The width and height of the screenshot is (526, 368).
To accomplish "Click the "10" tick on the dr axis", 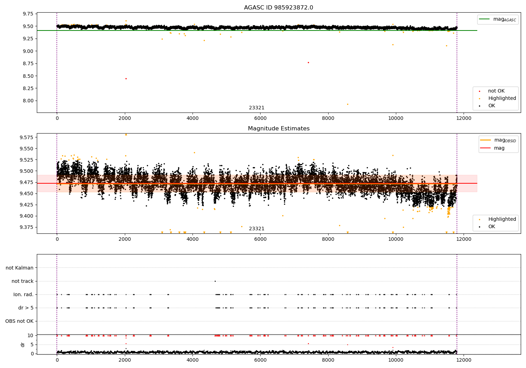I will [x=31, y=335].
